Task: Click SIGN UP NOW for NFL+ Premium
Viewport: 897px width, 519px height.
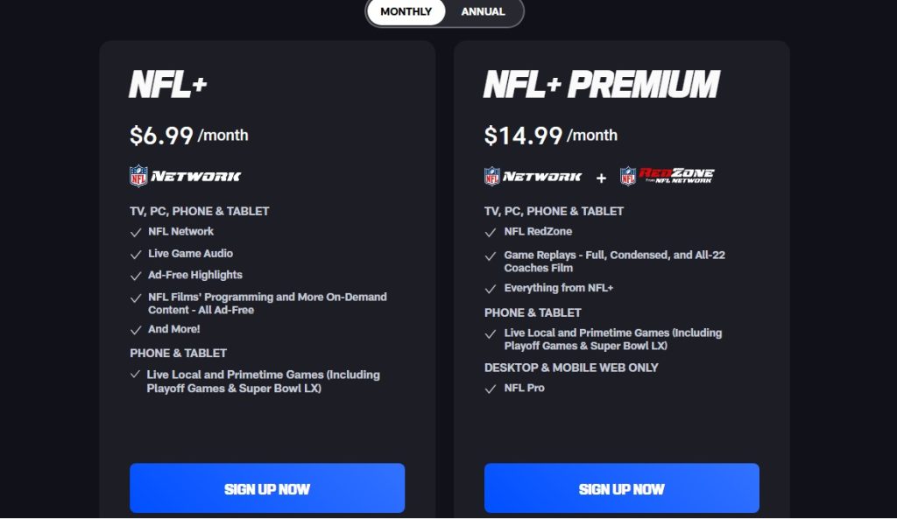Action: tap(622, 488)
